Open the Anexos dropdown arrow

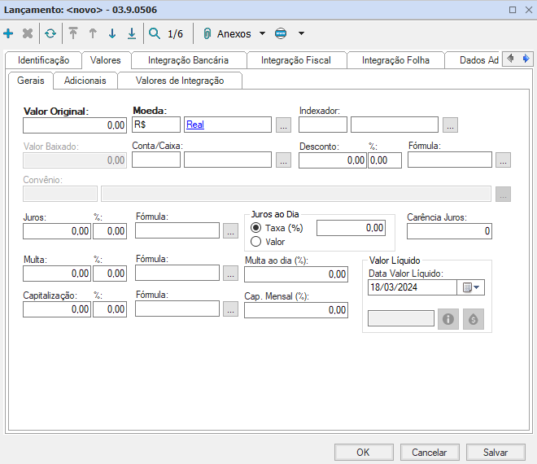tap(262, 34)
